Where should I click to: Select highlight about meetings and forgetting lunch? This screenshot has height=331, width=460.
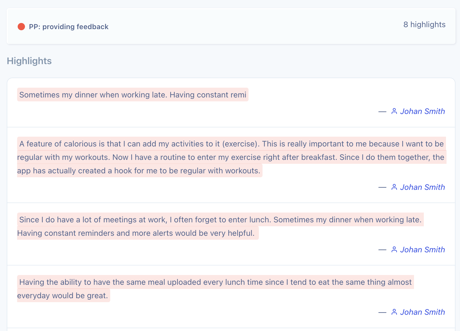pos(220,226)
